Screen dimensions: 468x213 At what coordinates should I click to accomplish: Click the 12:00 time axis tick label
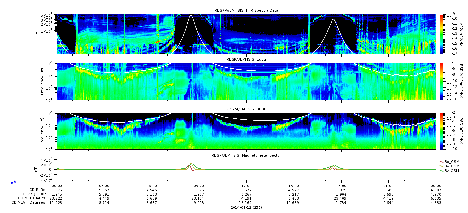[x=246, y=185]
